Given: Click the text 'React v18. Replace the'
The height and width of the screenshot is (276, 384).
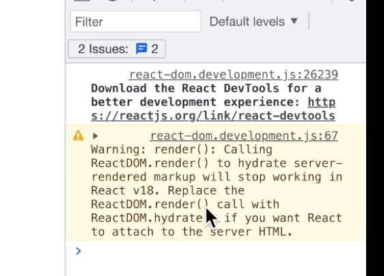Looking at the screenshot, I should 168,191.
